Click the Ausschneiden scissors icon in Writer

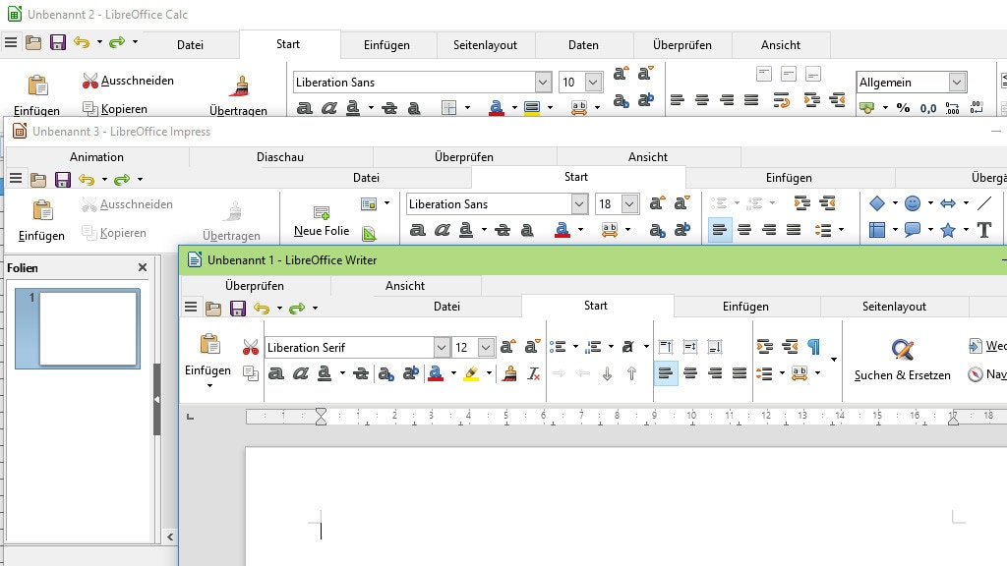(x=251, y=347)
